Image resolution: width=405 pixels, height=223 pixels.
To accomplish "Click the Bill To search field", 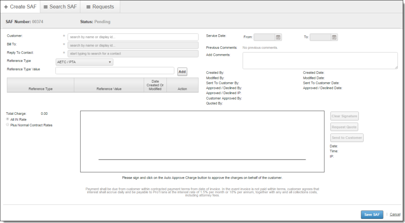I will tap(133, 45).
